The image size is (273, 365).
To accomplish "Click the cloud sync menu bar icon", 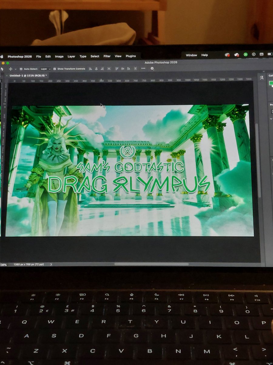I will [x=237, y=55].
